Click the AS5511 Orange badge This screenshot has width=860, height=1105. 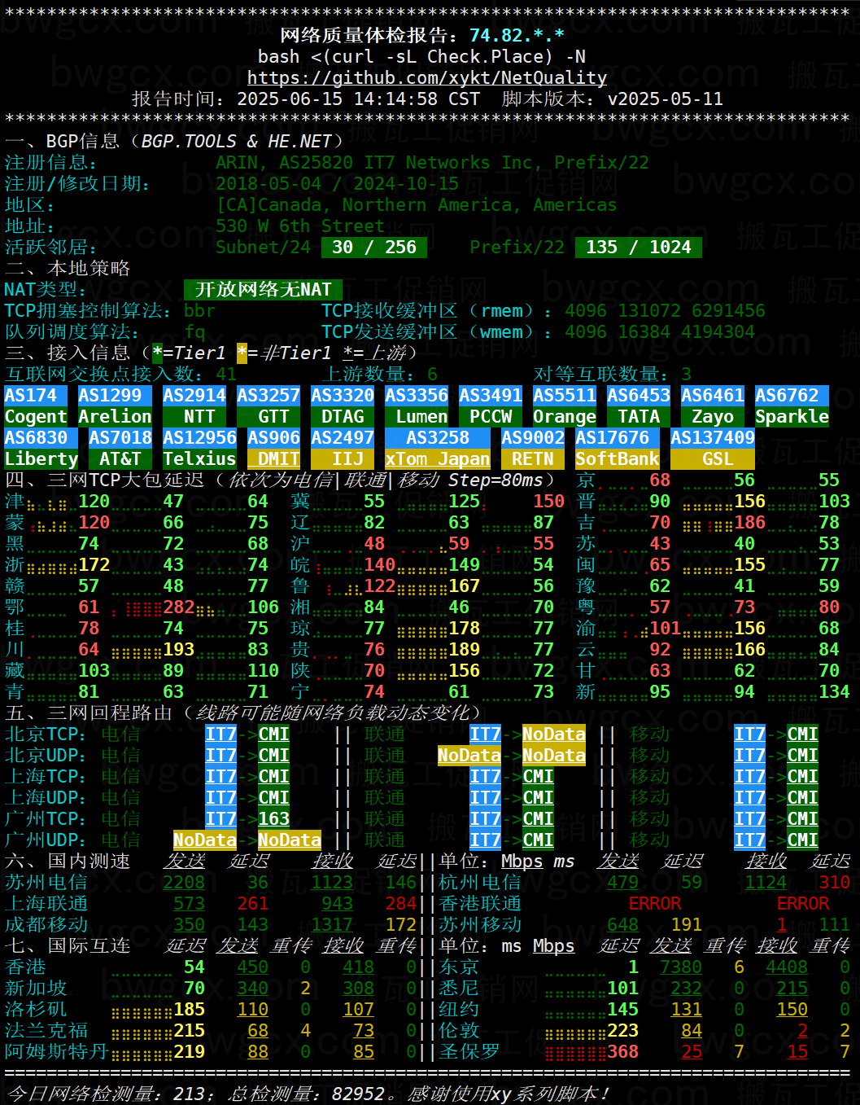pos(565,406)
